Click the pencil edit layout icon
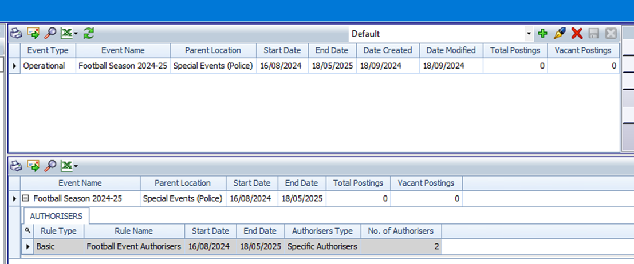This screenshot has height=264, width=634. (x=560, y=34)
